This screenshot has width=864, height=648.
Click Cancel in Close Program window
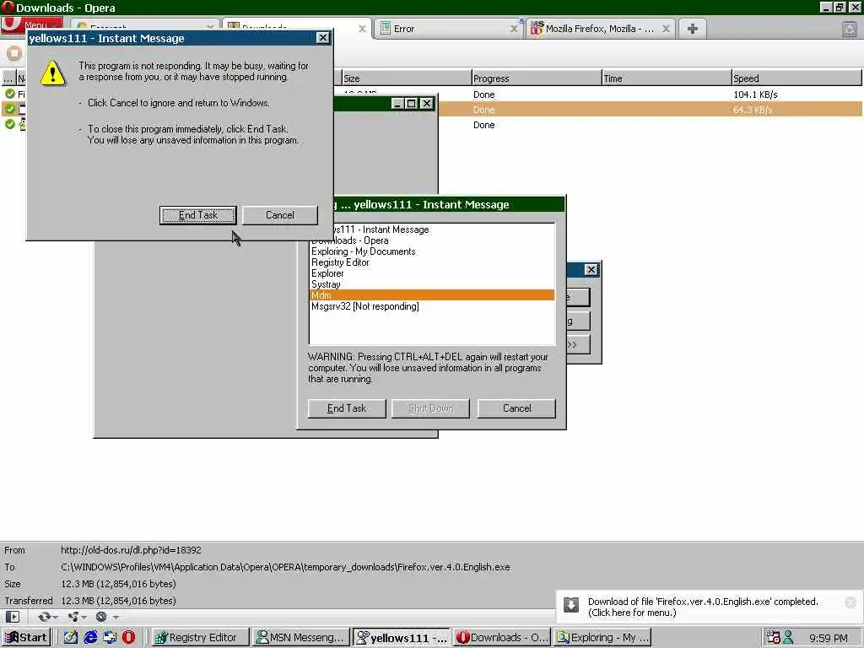pos(516,408)
